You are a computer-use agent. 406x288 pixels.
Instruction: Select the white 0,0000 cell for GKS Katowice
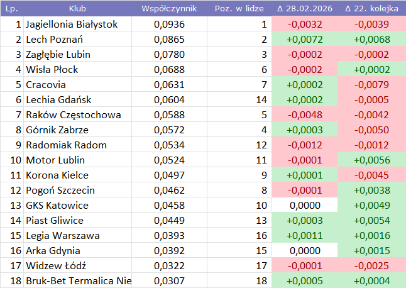click(304, 206)
